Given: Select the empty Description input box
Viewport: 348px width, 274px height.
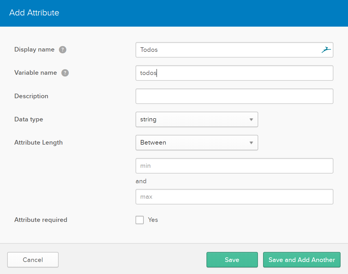Looking at the screenshot, I should [234, 96].
